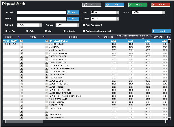174x127 pixels.
Task: Click the search icon in Définition column header
Action: (99, 37)
